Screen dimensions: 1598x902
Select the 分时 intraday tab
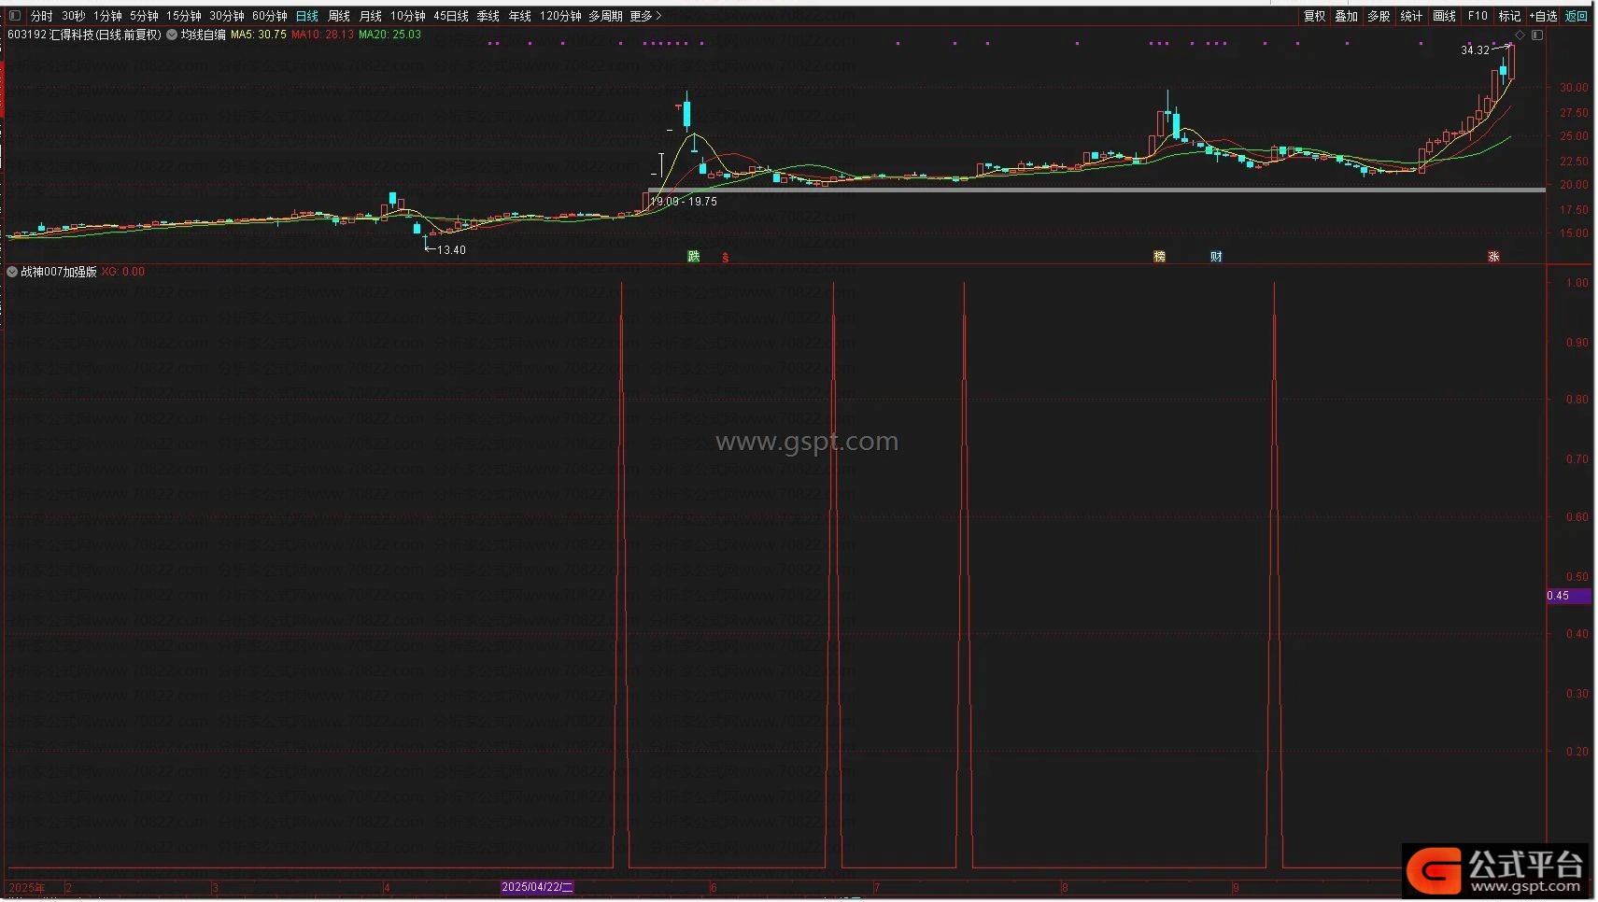(x=42, y=16)
